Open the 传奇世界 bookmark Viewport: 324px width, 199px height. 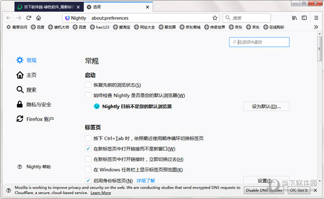[215, 27]
